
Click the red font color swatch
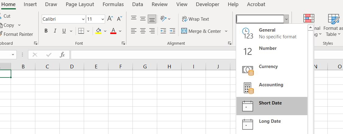pos(113,31)
